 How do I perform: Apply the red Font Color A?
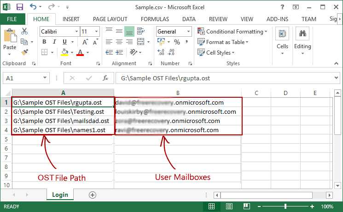pyautogui.click(x=80, y=52)
